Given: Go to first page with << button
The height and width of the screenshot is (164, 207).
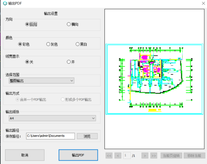Looking at the screenshot, I should [x=109, y=156].
